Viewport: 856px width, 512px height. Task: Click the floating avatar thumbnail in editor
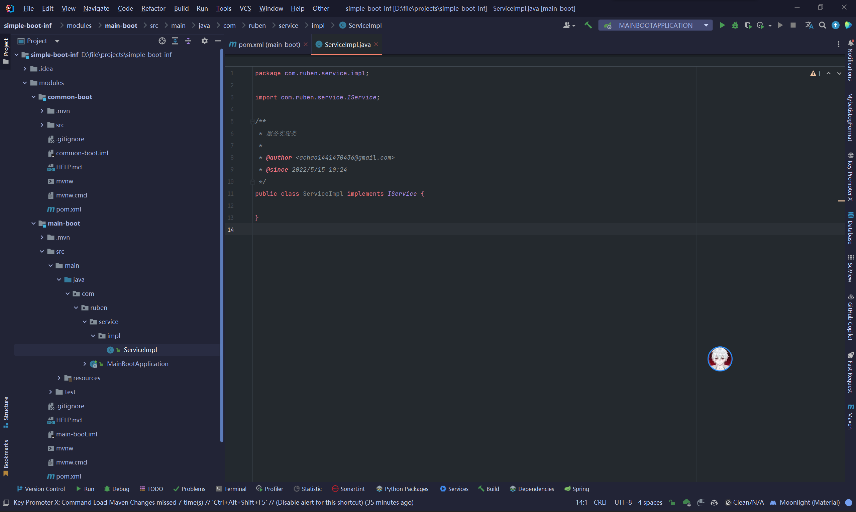[720, 359]
